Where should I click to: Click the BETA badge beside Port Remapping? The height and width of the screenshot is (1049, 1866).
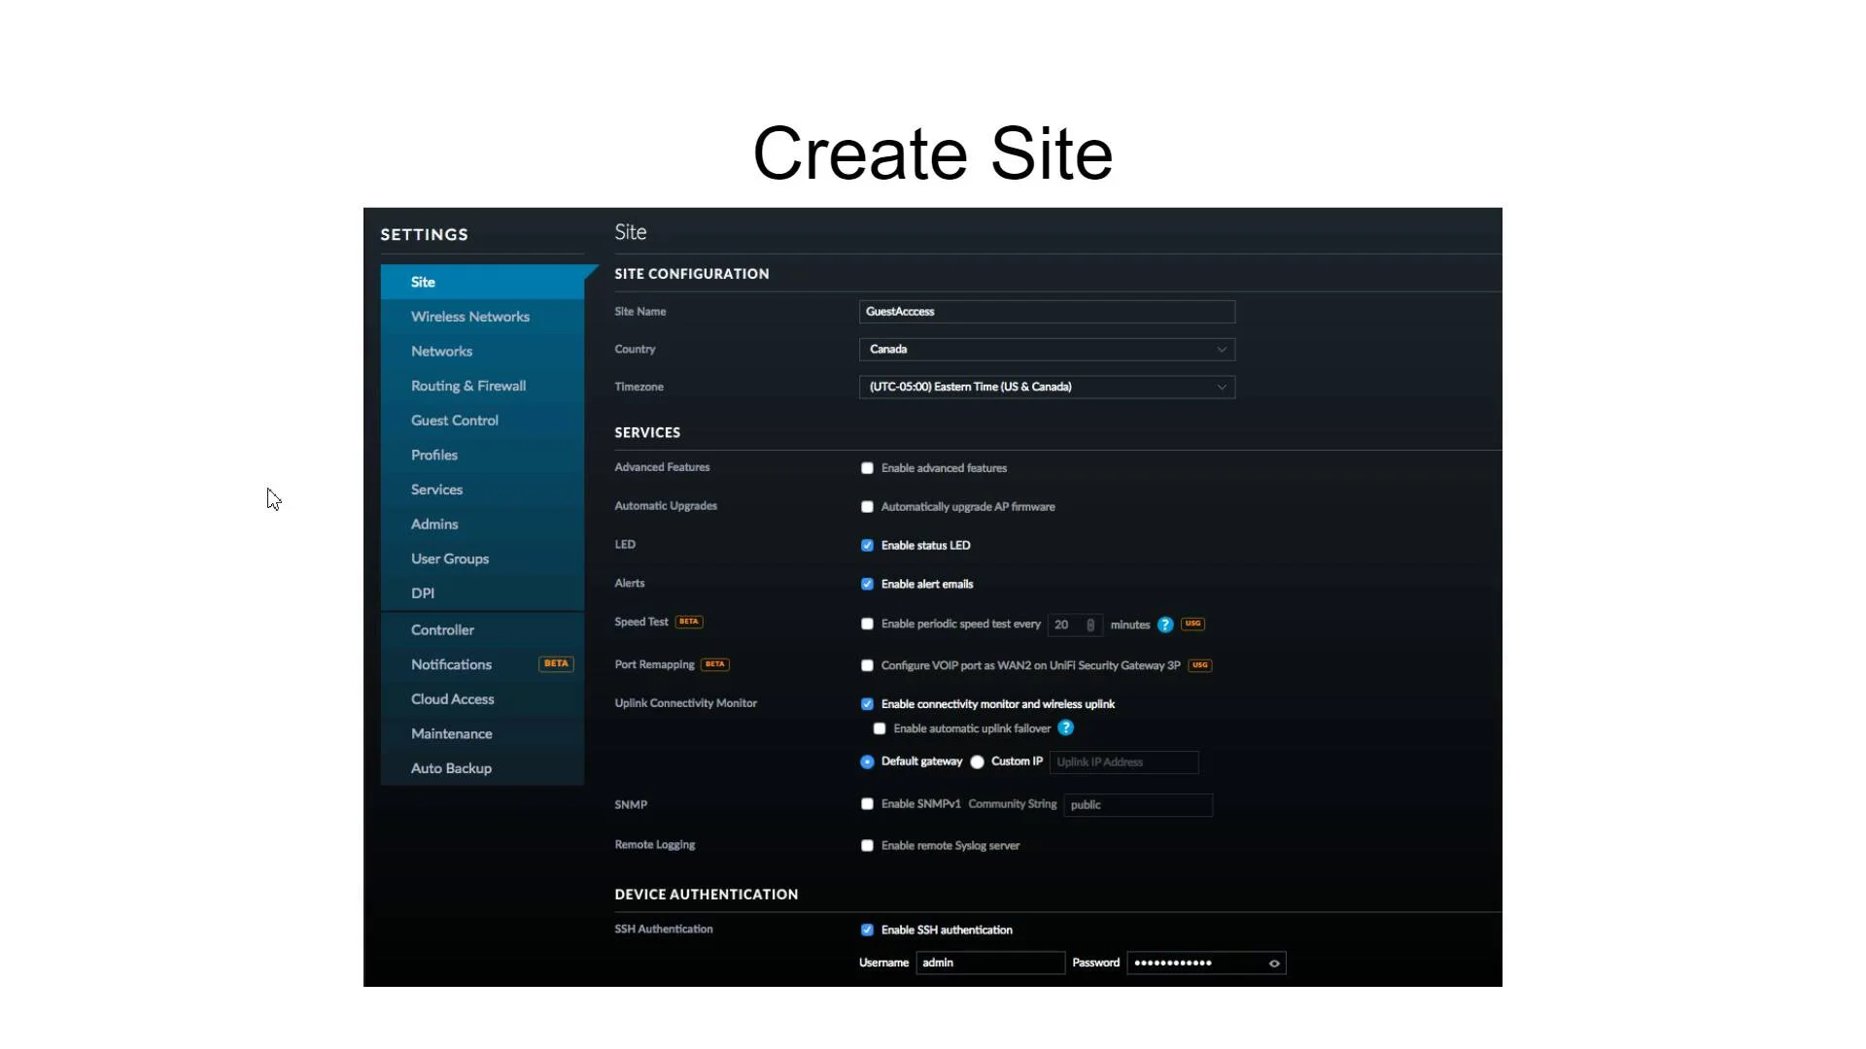715,664
